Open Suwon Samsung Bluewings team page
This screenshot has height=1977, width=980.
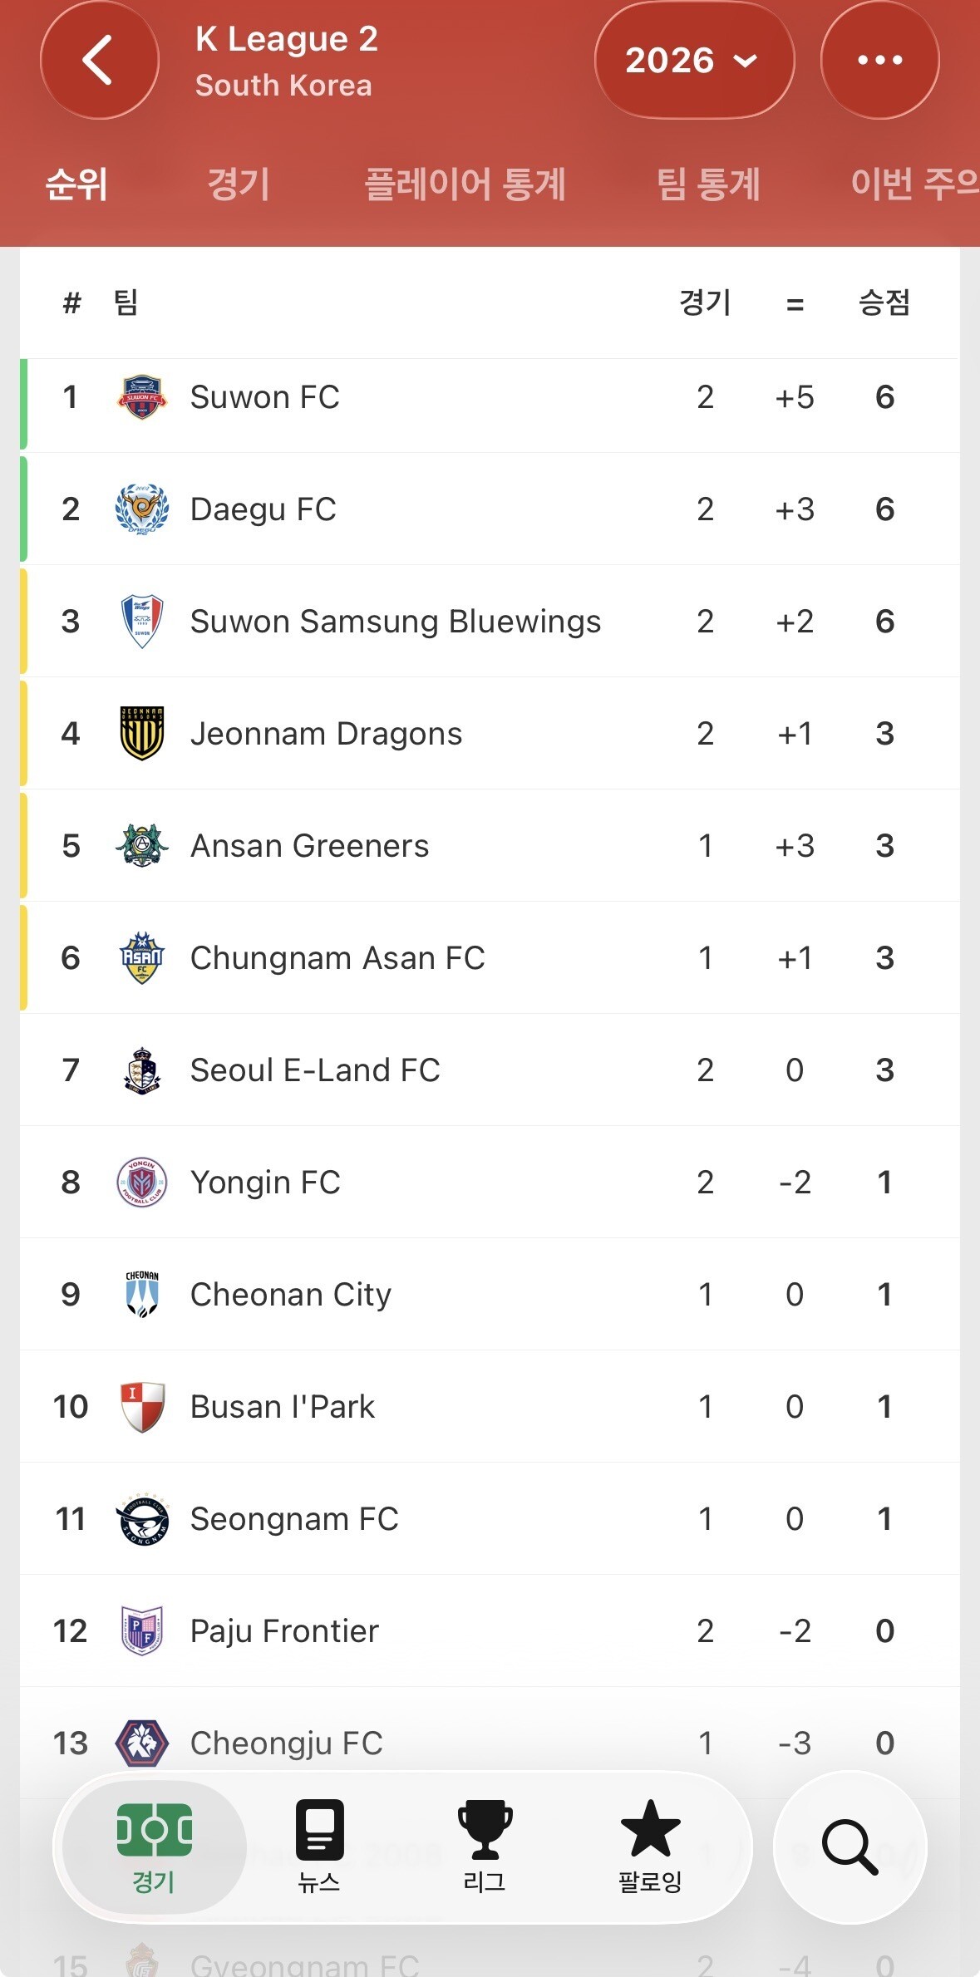pos(396,622)
